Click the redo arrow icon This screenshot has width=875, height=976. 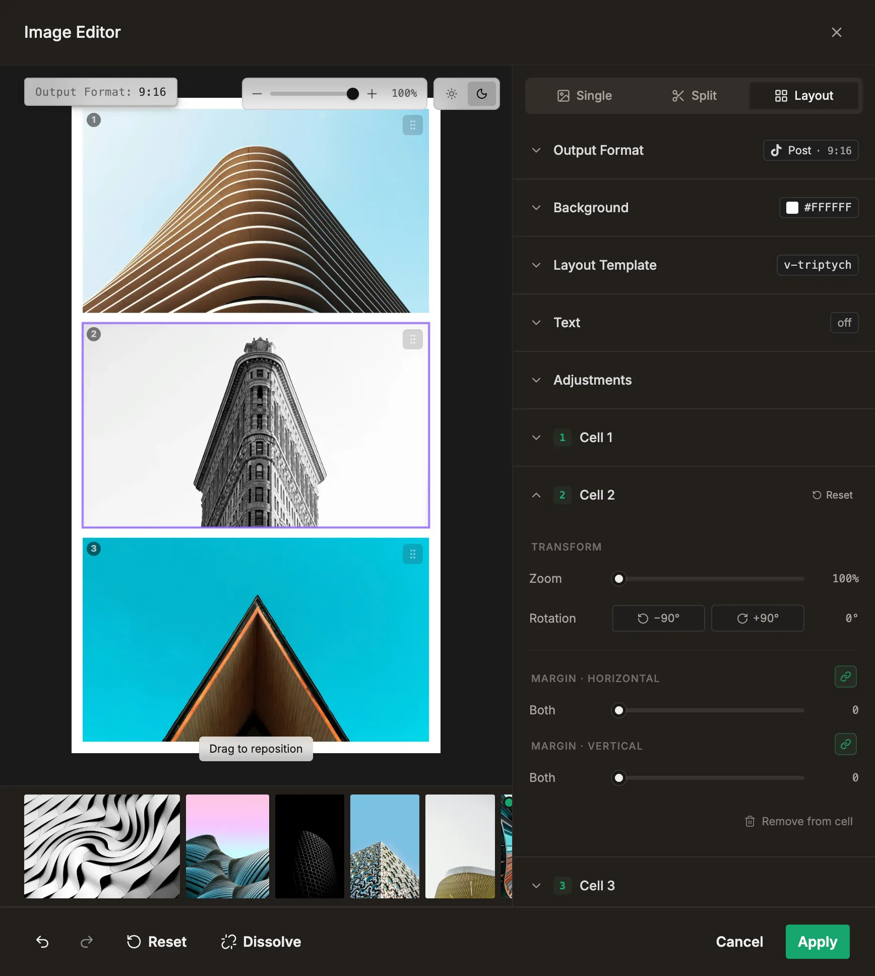point(87,942)
